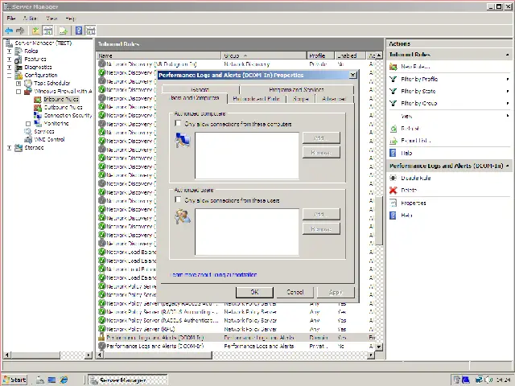Select Features node in the tree
The image size is (515, 386).
click(x=35, y=59)
